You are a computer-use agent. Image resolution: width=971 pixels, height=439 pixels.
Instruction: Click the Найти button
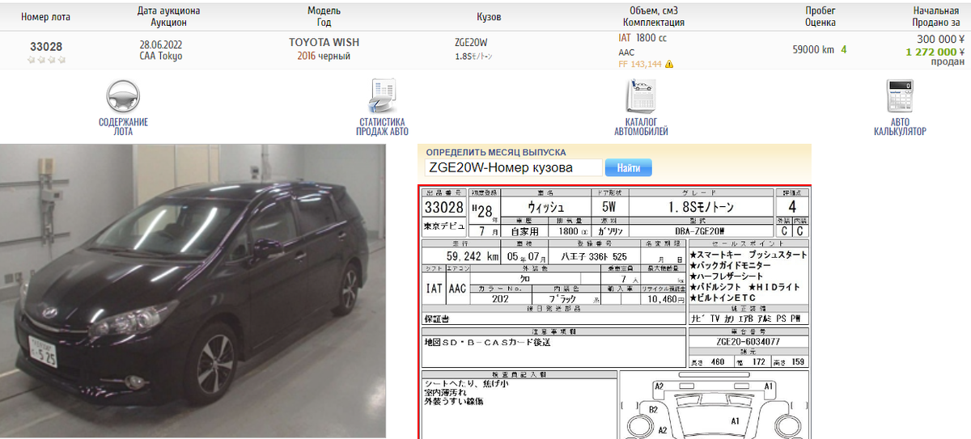pyautogui.click(x=629, y=168)
